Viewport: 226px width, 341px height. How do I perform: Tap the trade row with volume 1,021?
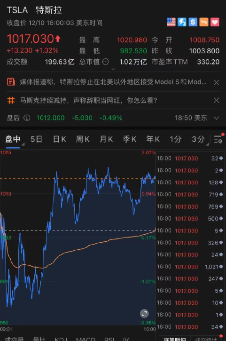click(x=190, y=267)
